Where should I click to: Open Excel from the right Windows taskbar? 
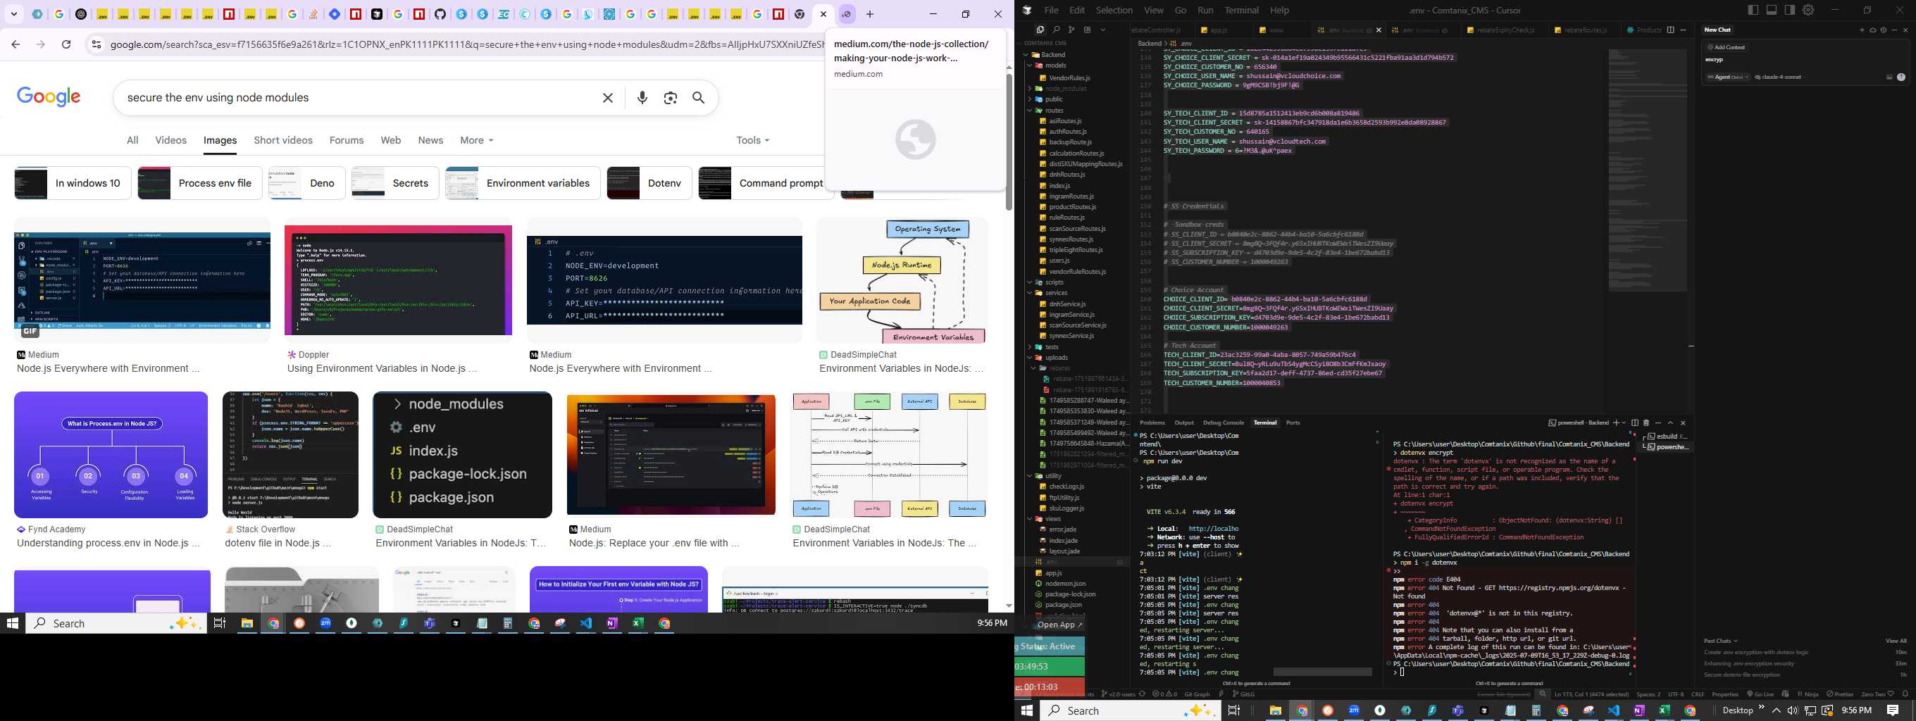click(x=1664, y=710)
